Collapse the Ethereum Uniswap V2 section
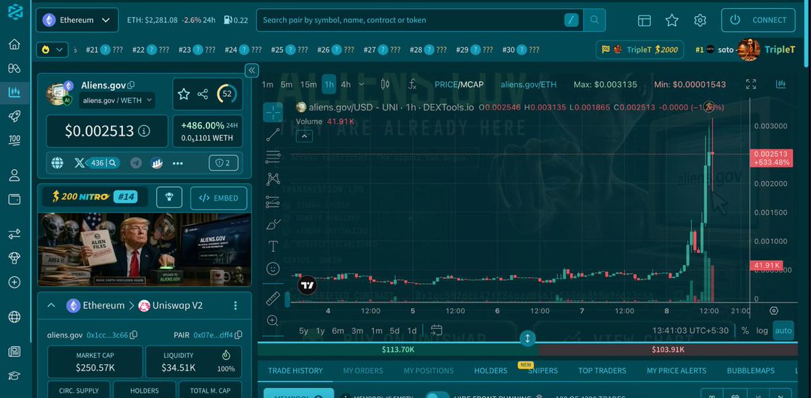 51,305
